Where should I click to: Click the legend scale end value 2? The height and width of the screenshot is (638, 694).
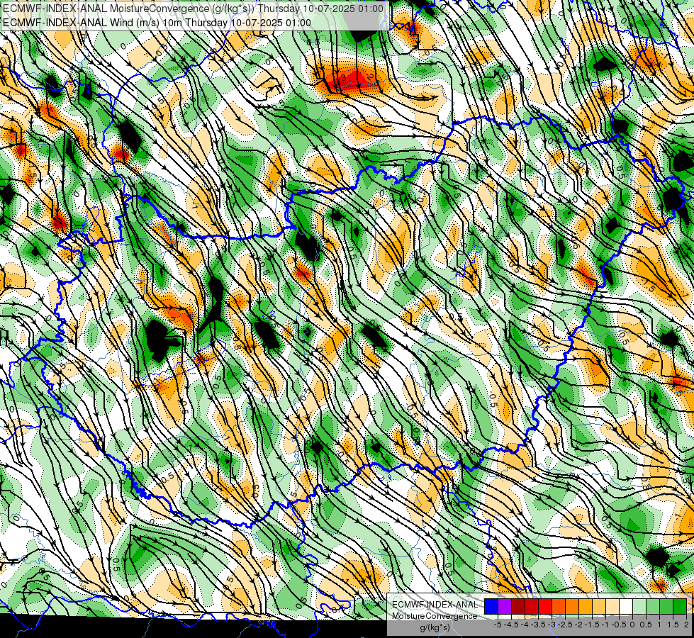tap(686, 625)
